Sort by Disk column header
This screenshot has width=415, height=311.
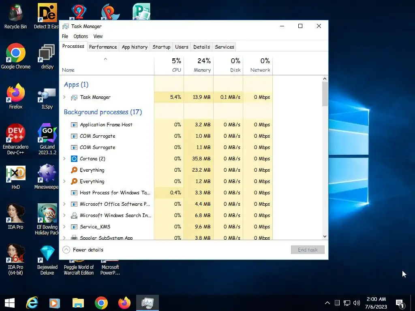click(x=228, y=65)
